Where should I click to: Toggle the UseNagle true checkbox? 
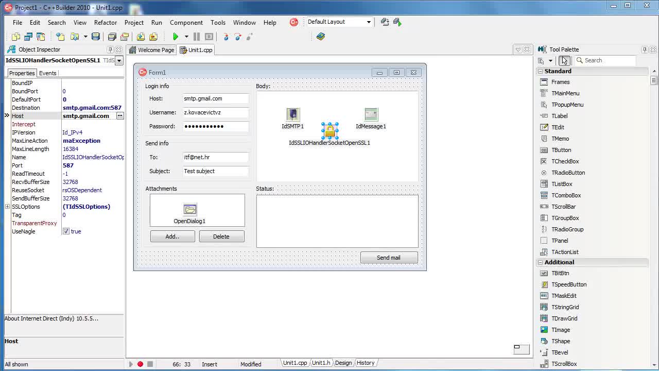[66, 231]
